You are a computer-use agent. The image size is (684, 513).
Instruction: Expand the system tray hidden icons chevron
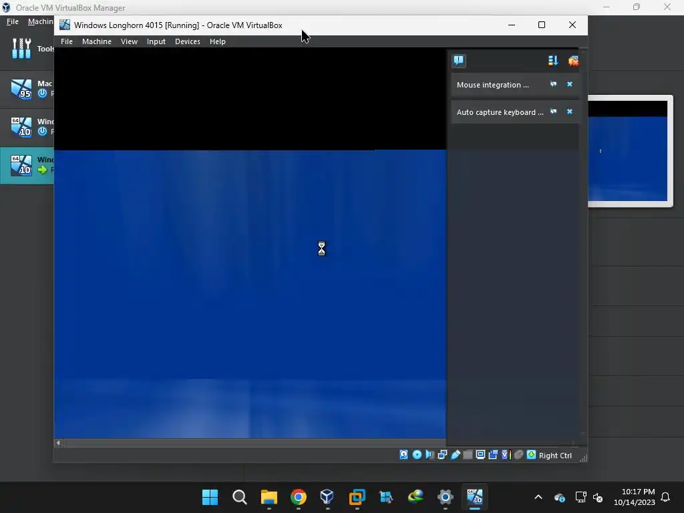(538, 497)
